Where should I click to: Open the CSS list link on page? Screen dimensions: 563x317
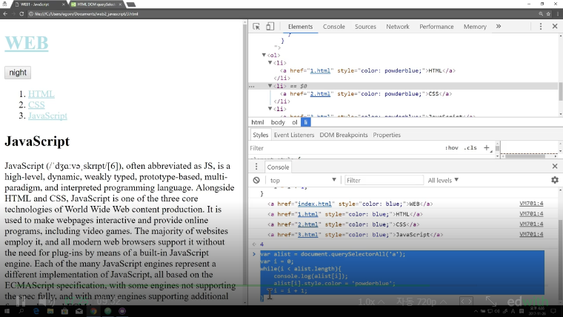(x=36, y=105)
